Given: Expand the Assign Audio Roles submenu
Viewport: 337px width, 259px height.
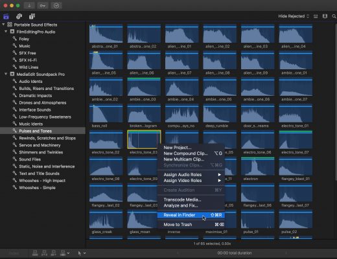Looking at the screenshot, I should [x=191, y=175].
